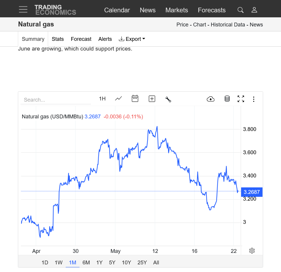Open the chart calendar date picker
The height and width of the screenshot is (272, 281).
(x=135, y=98)
